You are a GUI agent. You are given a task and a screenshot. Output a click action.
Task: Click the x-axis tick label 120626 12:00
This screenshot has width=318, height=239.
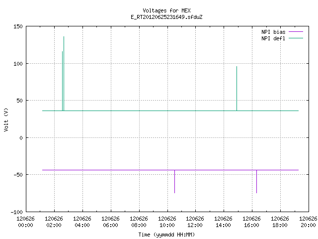point(195,222)
